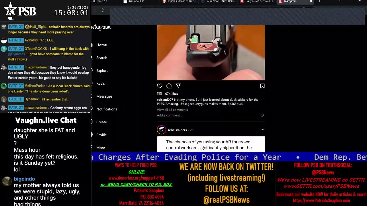Image resolution: width=367 pixels, height=206 pixels.
Task: Open the #p365duck hashtag
Action: point(236,104)
